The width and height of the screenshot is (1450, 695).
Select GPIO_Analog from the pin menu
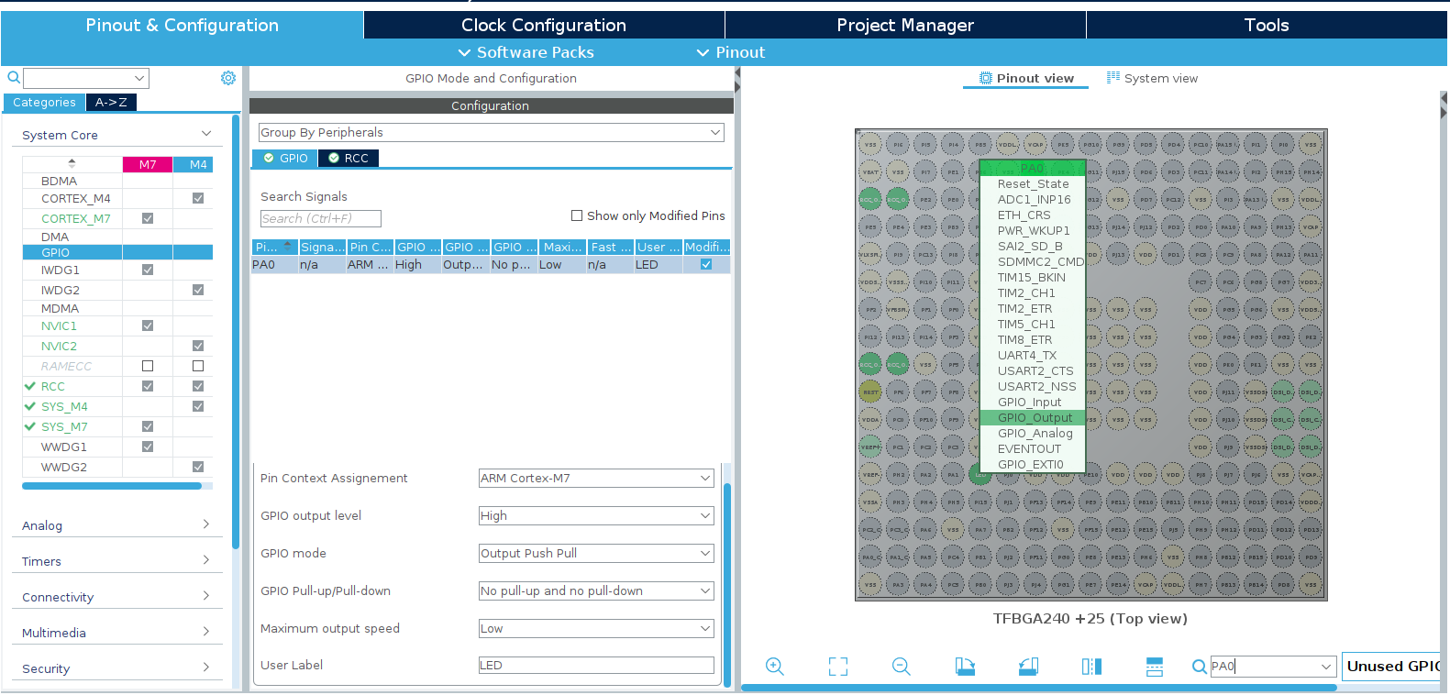(1035, 434)
